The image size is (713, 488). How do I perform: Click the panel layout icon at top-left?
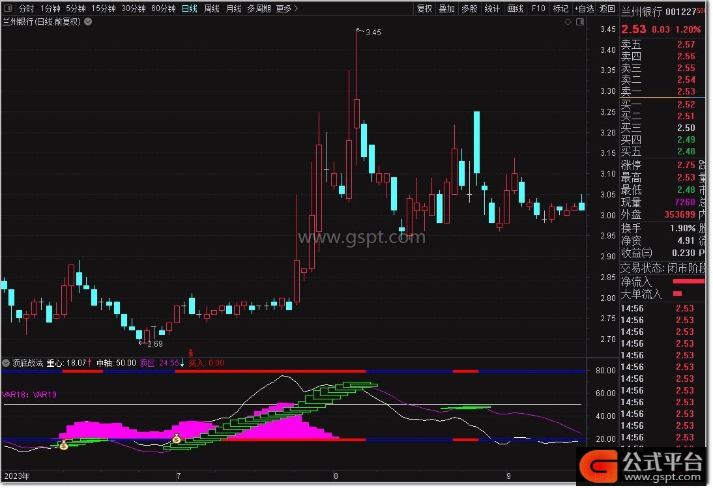tap(8, 8)
